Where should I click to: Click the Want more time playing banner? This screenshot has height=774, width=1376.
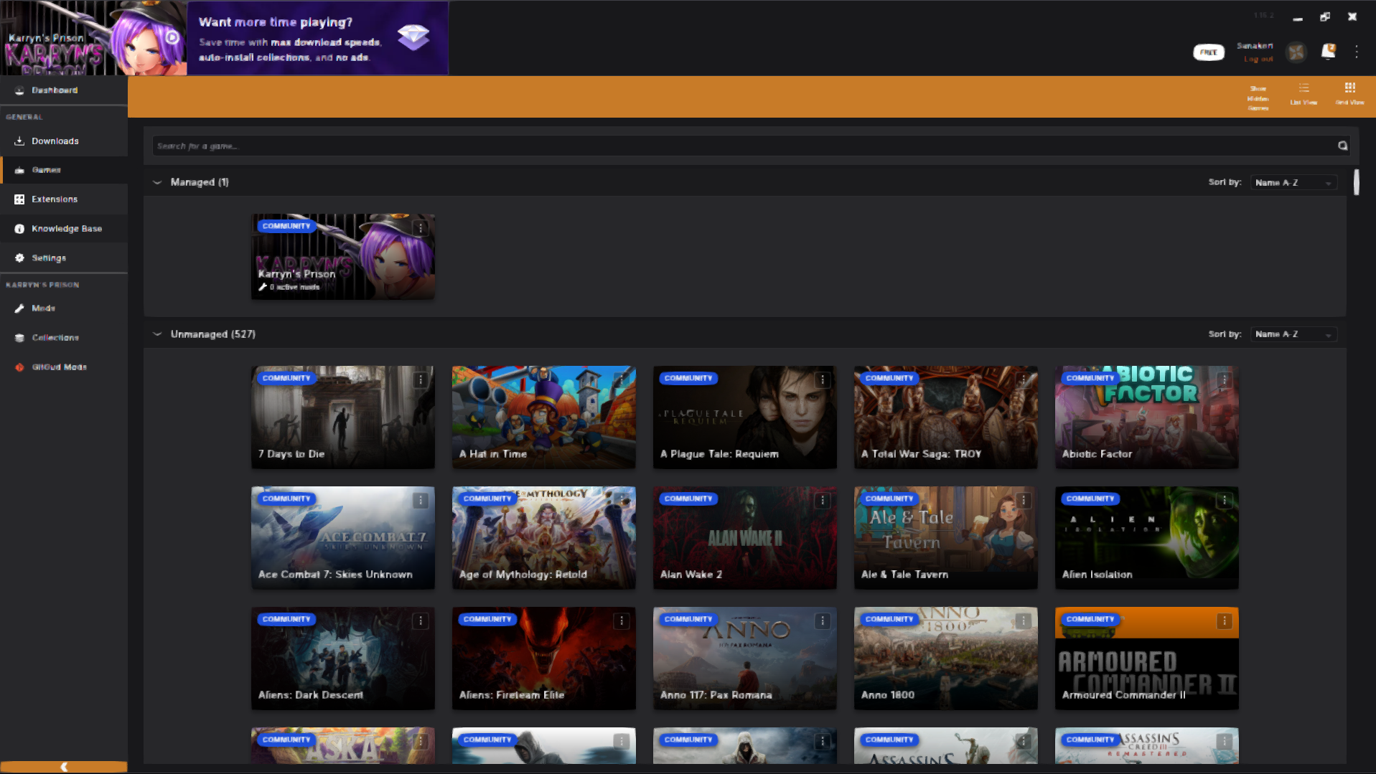coord(318,38)
